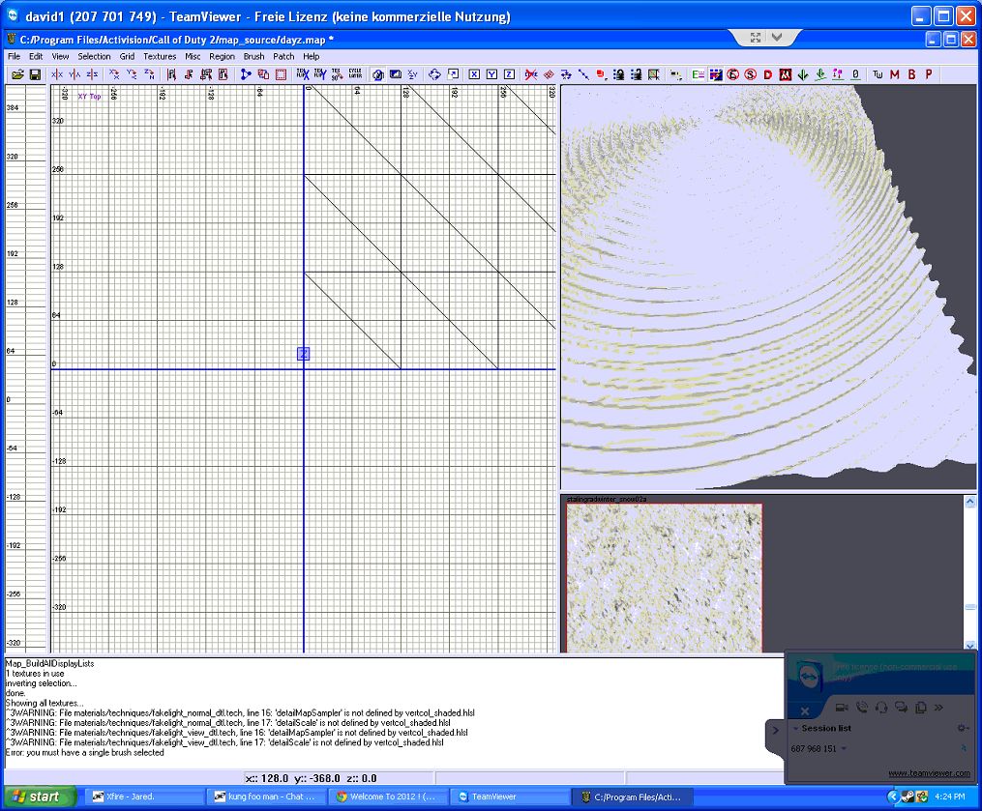Click the Windows Start button
982x811 pixels.
(40, 797)
